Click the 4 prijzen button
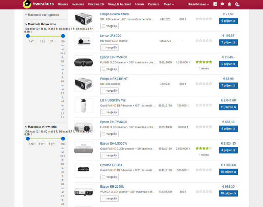Viewport: 263px width, 207px height. [228, 150]
